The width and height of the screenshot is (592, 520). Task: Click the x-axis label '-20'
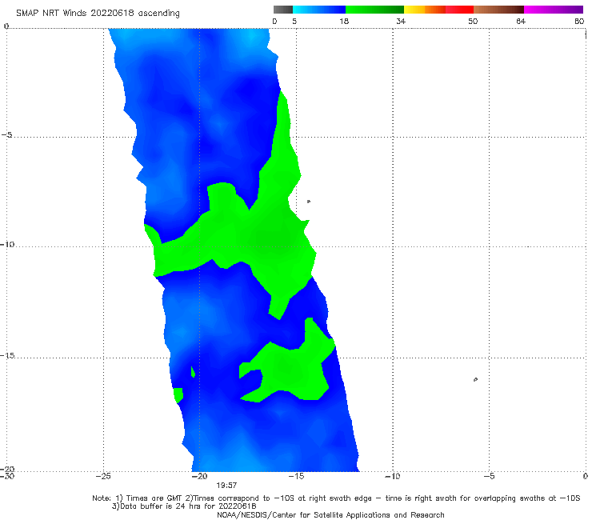coord(199,476)
